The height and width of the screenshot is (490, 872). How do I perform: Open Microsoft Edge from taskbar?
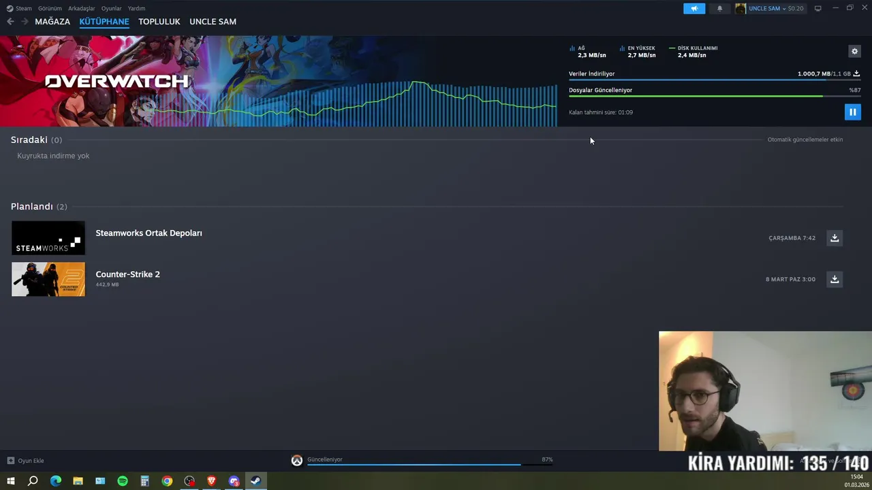tap(56, 481)
